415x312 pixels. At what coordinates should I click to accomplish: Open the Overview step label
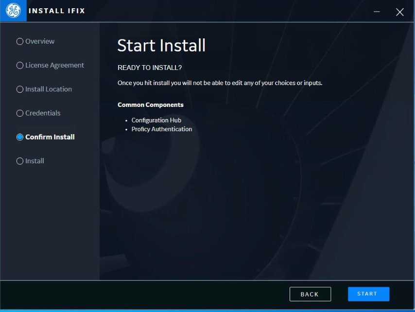click(40, 41)
